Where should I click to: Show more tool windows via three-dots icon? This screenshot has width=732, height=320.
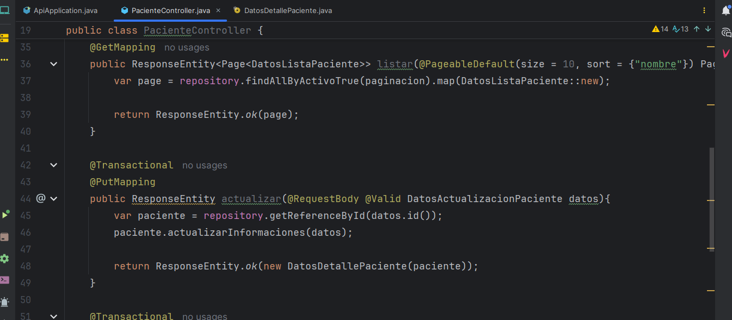(x=4, y=60)
